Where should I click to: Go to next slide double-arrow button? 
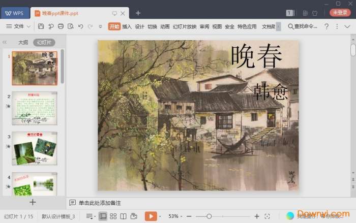353,187
